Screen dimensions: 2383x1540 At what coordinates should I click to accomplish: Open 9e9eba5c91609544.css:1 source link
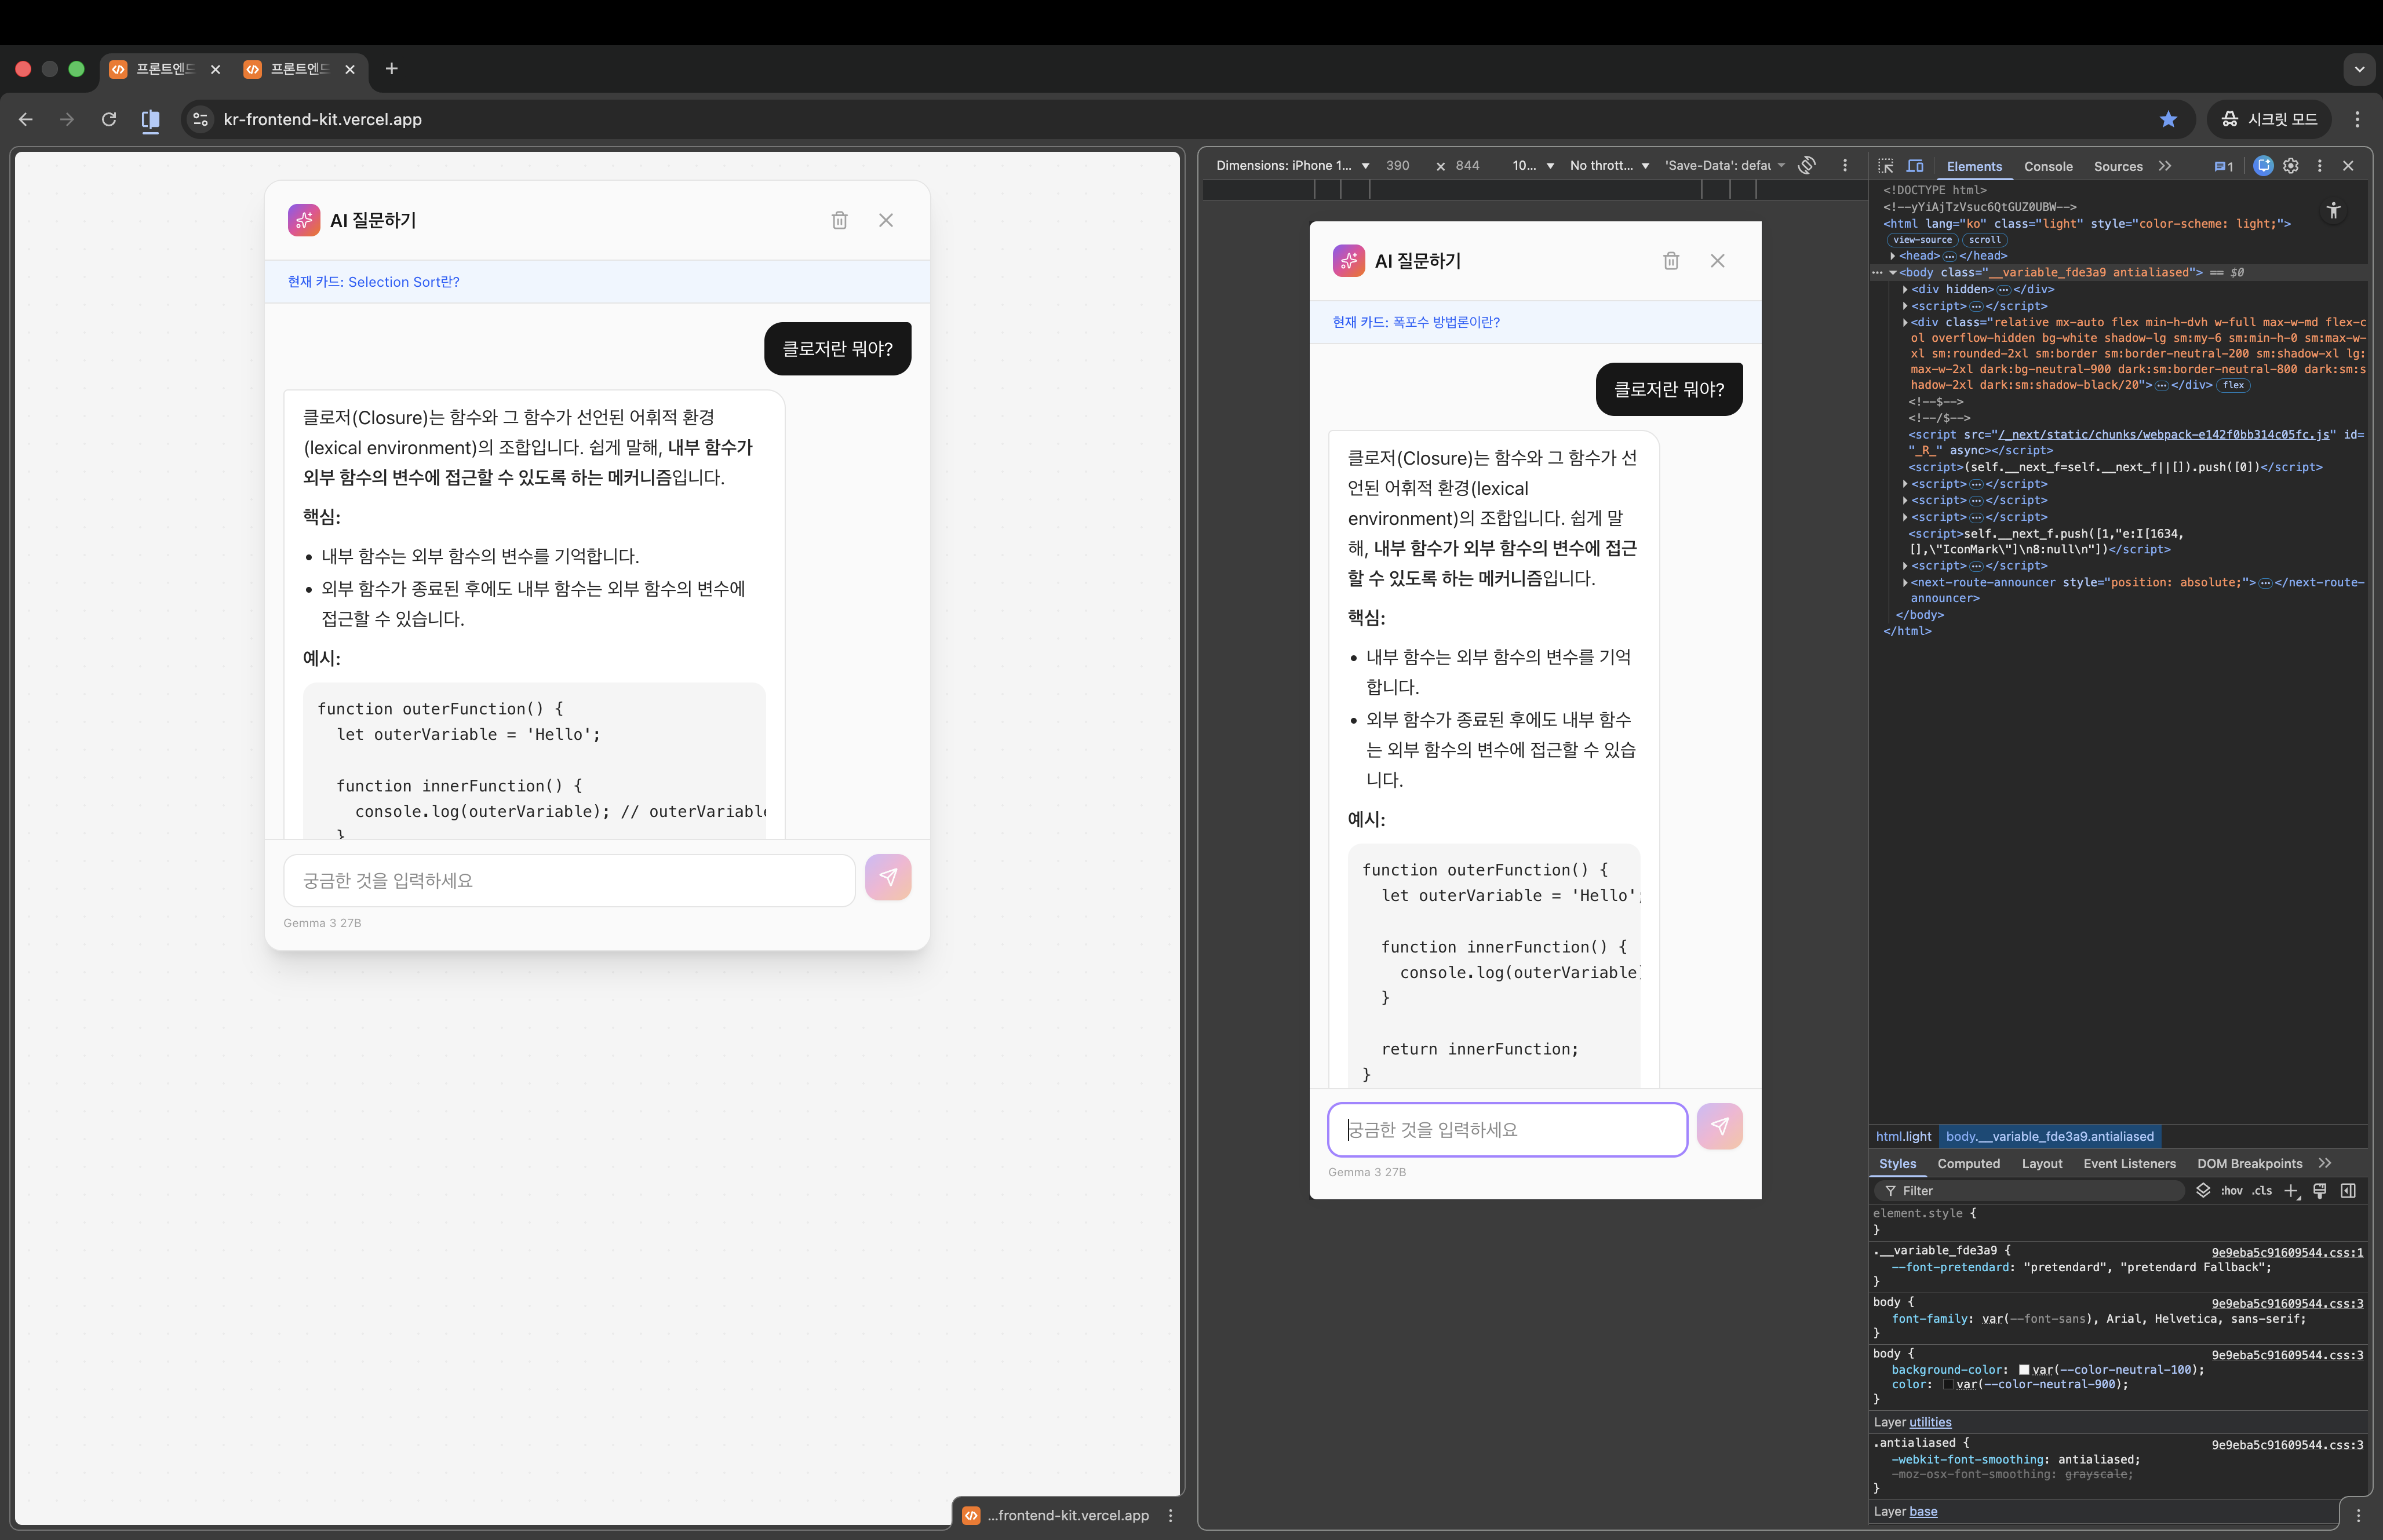[2287, 1252]
